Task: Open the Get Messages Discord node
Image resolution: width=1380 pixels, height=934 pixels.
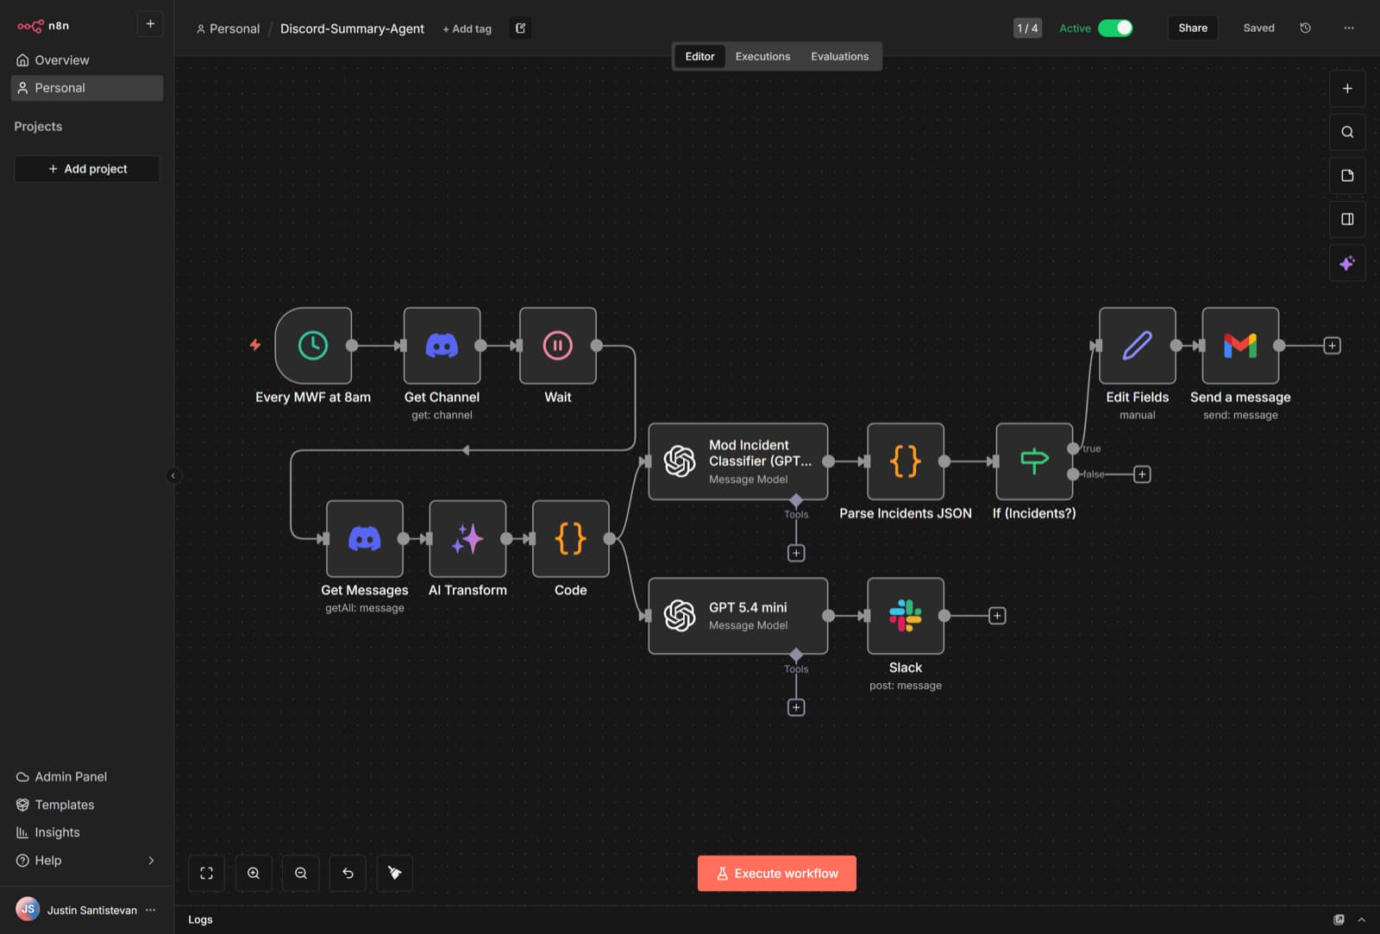Action: [x=365, y=539]
